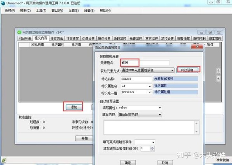Open the 控制(C) menu

[25, 11]
